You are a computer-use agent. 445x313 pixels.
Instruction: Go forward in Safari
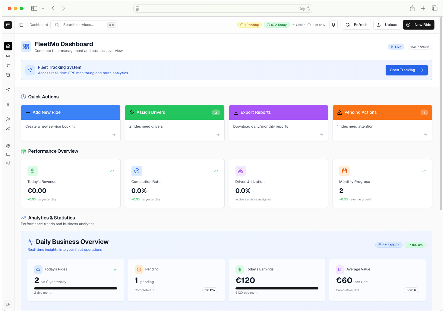point(64,8)
